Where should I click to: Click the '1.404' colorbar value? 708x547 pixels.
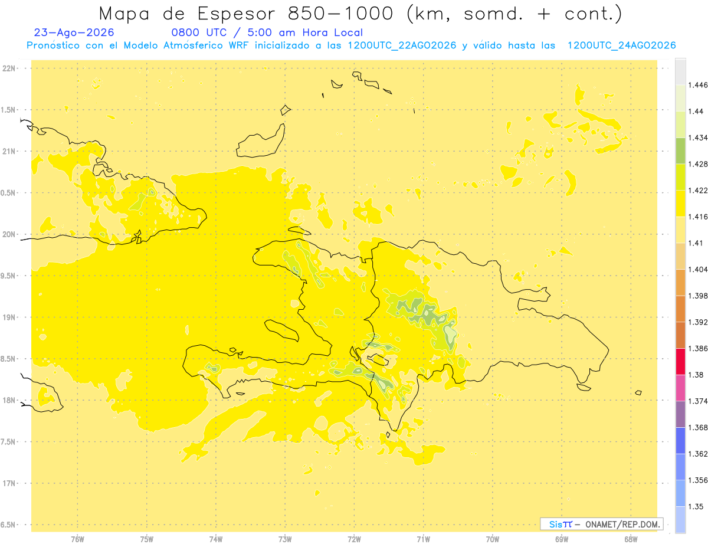pos(699,269)
